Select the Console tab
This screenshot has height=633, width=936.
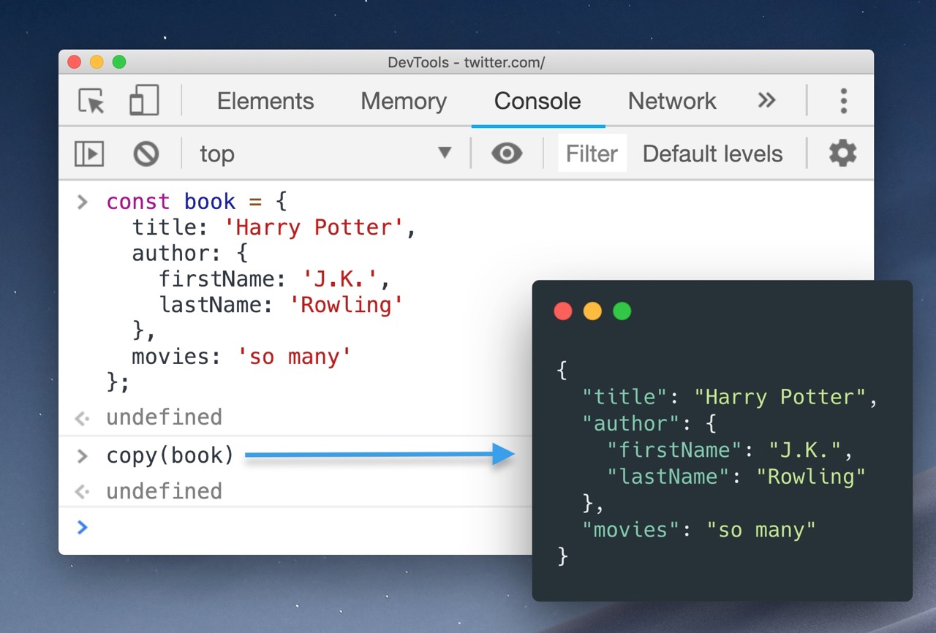537,101
